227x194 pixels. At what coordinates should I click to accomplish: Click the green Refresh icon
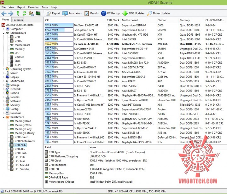point(24,13)
